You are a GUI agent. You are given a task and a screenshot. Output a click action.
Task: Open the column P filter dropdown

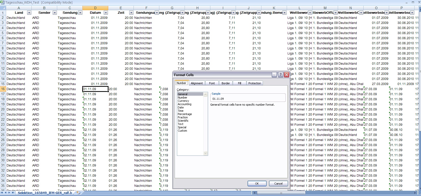click(412, 12)
